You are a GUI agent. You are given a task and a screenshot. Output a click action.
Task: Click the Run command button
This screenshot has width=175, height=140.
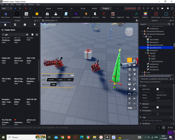[x=170, y=127]
